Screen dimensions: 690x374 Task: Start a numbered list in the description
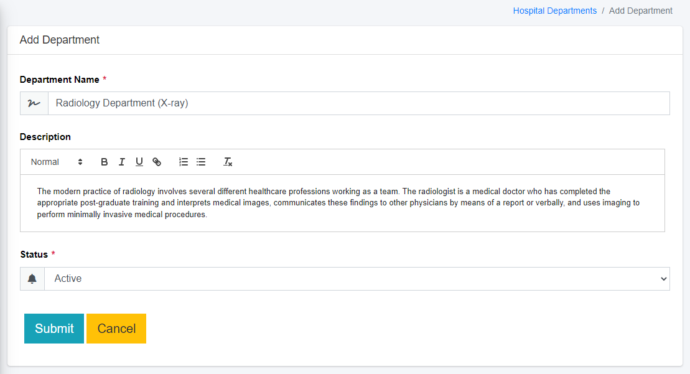click(x=184, y=162)
